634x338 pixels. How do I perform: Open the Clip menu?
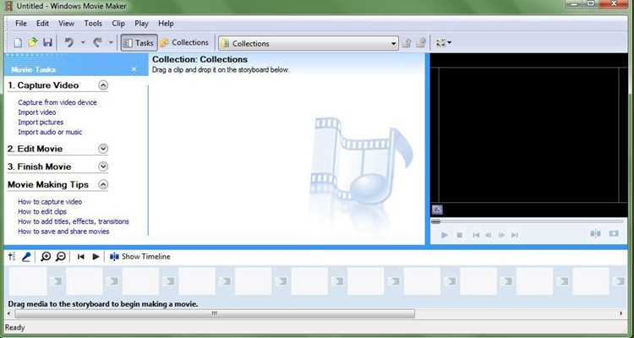(x=118, y=24)
